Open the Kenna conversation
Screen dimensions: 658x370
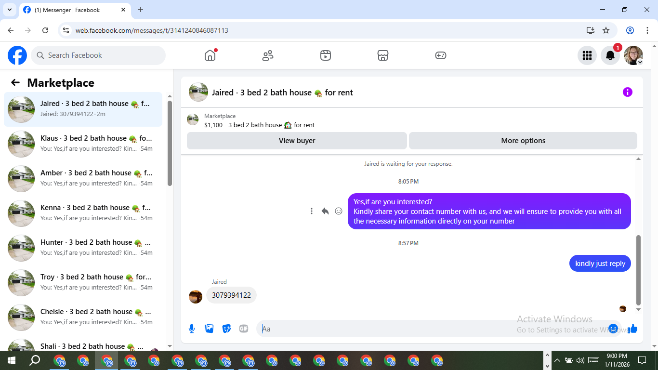point(83,213)
